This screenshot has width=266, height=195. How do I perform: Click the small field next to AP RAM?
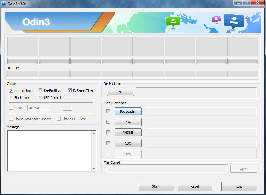[67, 108]
